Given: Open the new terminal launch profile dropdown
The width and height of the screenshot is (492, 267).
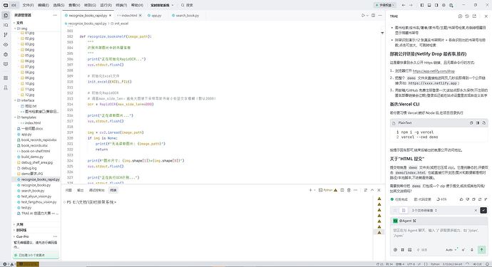Looking at the screenshot, I should [x=314, y=190].
